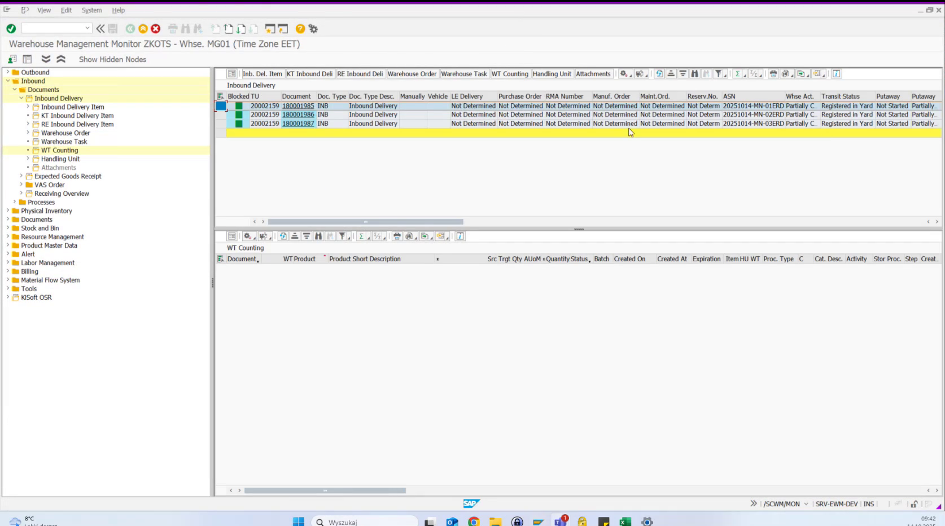
Task: Open the customize local layout gear icon
Action: coord(313,29)
